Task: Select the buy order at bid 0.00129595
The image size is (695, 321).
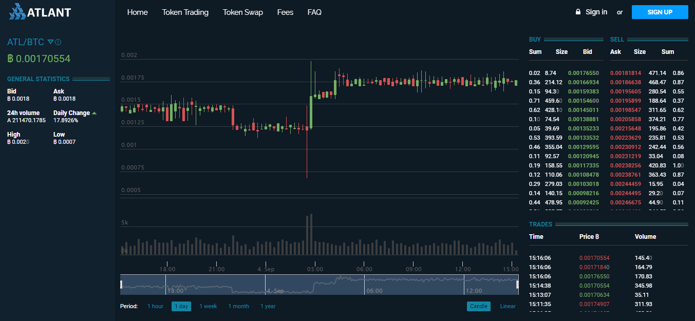Action: [x=566, y=147]
